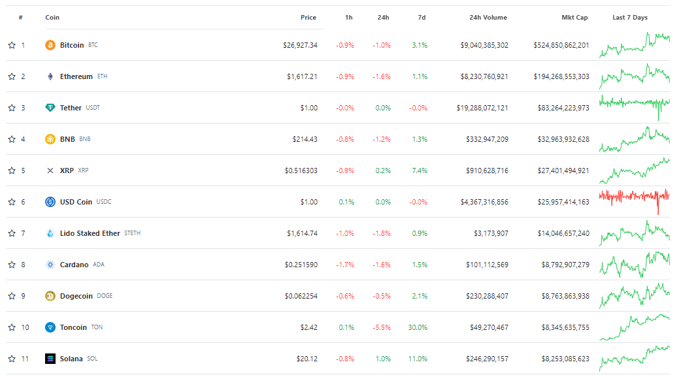Favorite Ethereum with the star
Image resolution: width=681 pixels, height=375 pixels.
click(x=12, y=76)
